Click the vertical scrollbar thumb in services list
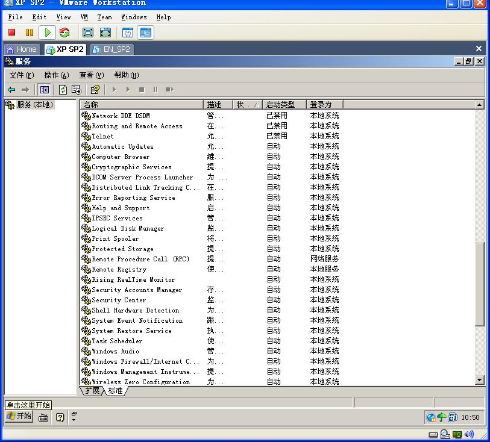Screen dimensions: 490x442 (479, 284)
